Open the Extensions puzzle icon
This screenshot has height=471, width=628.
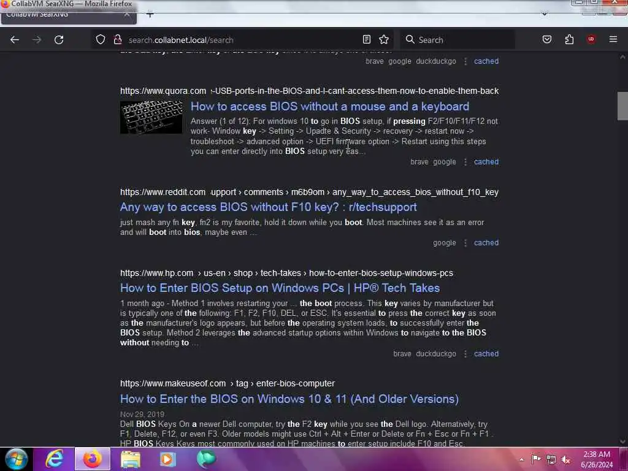coord(569,39)
